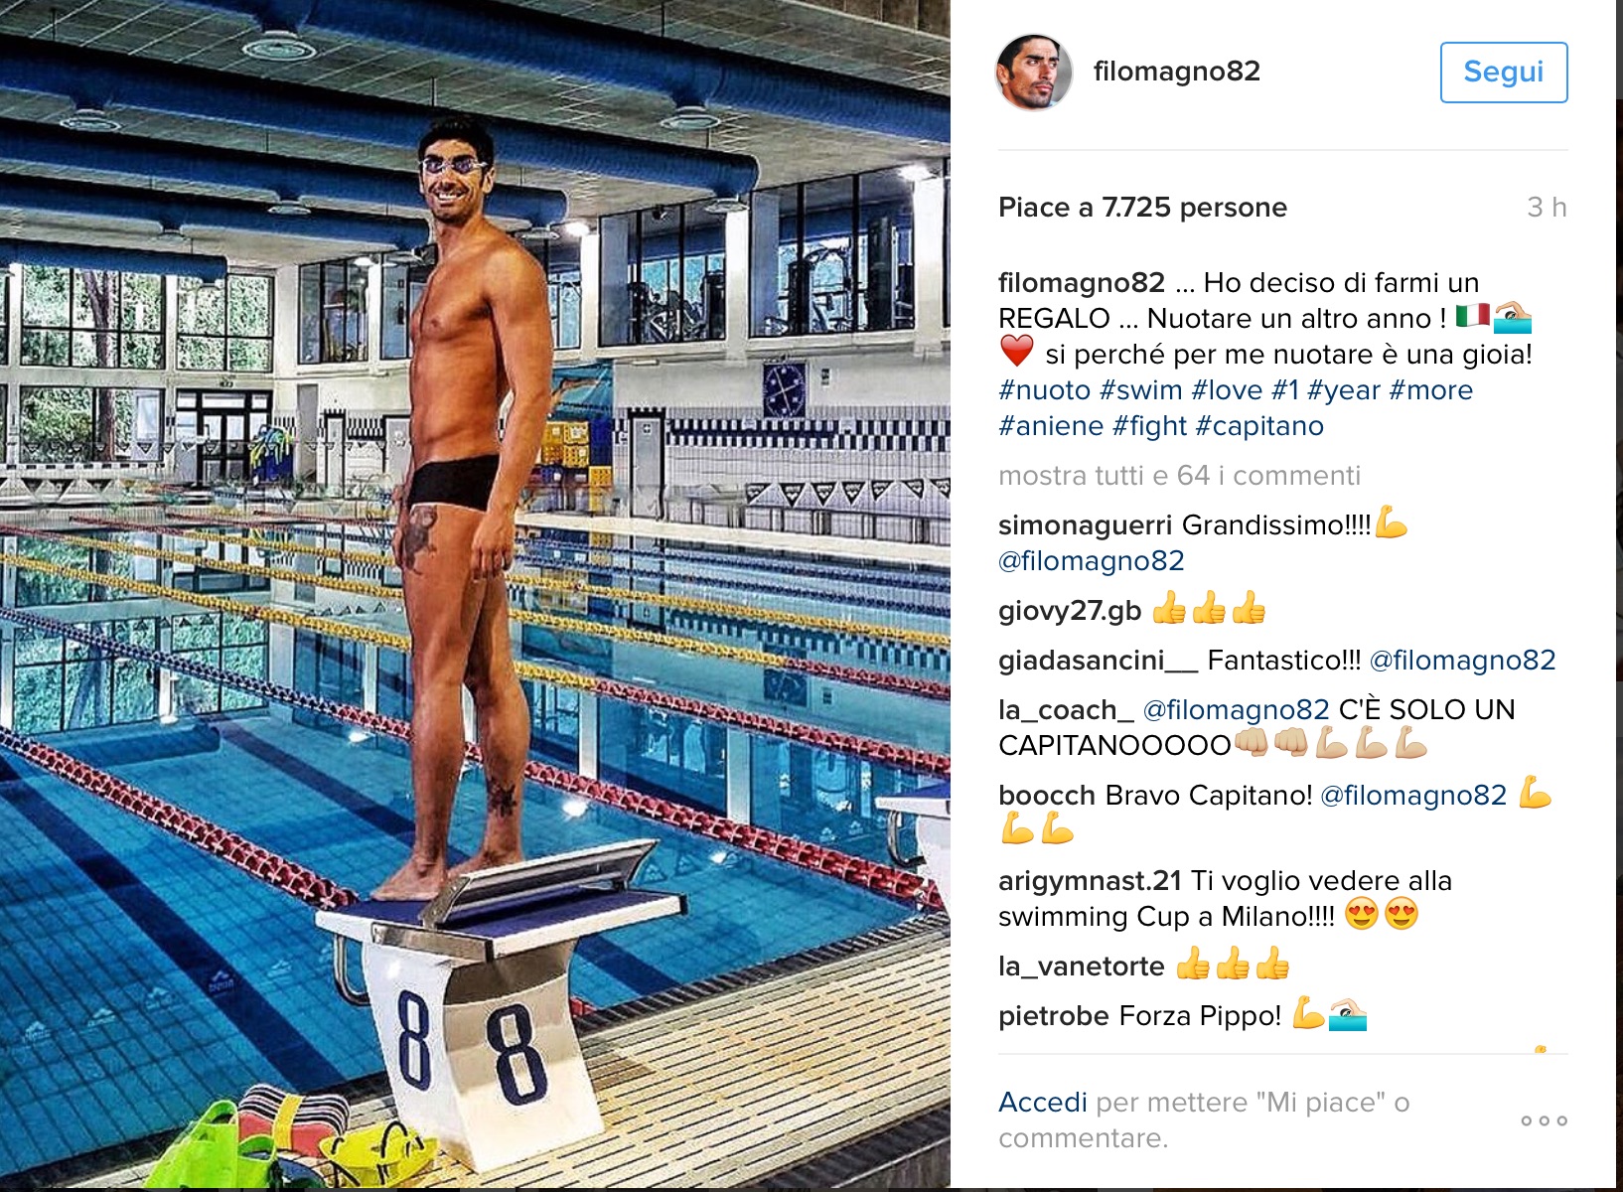The image size is (1623, 1192).
Task: Click the 3 h post timestamp
Action: pyautogui.click(x=1547, y=208)
